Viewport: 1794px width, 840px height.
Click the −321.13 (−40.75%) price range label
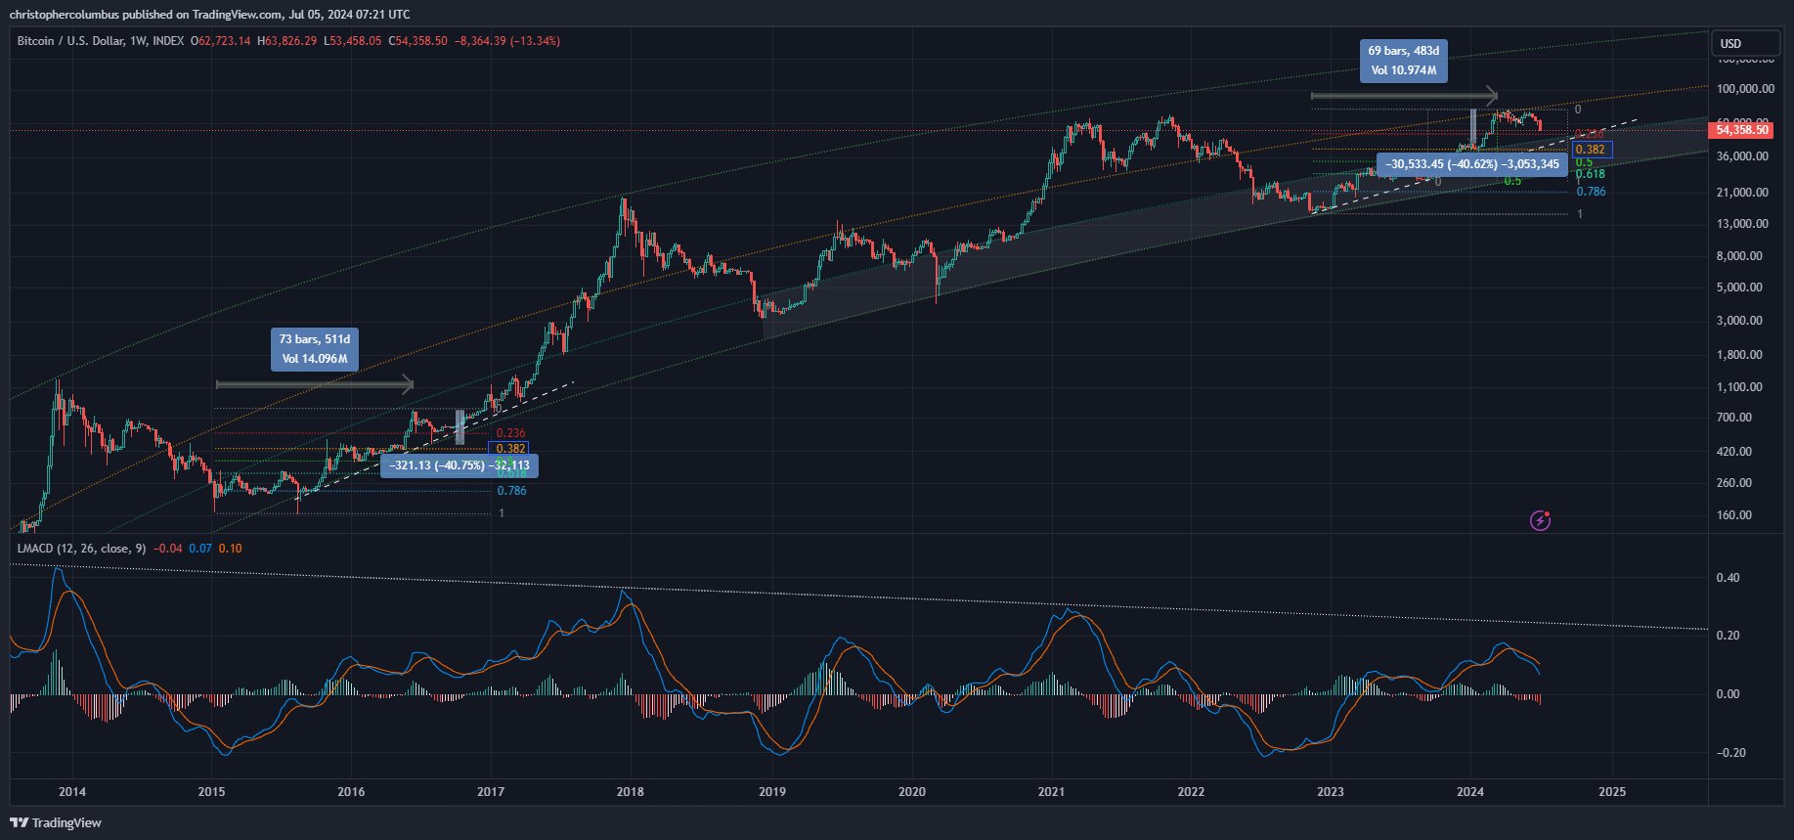[x=459, y=465]
